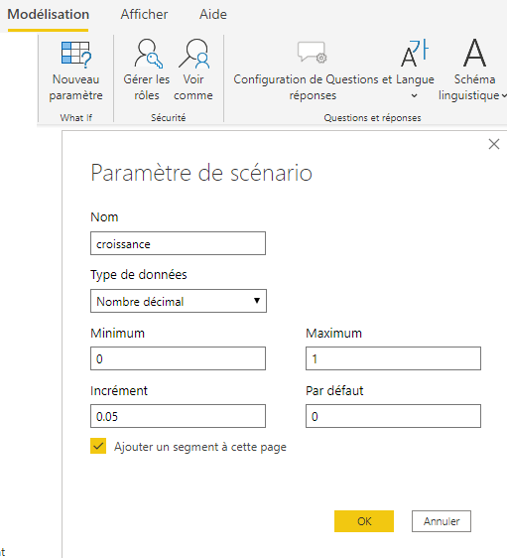Open Gérer les rôles security icon
The height and width of the screenshot is (558, 507).
pyautogui.click(x=148, y=54)
